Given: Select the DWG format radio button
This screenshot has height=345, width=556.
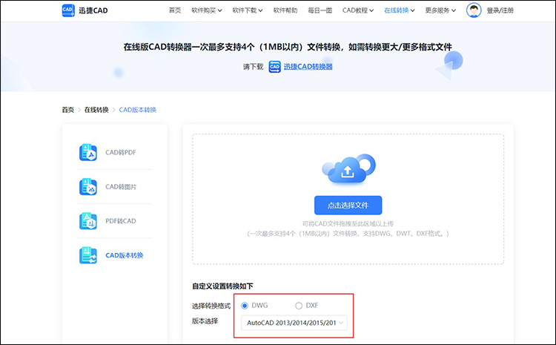Looking at the screenshot, I should (x=245, y=306).
